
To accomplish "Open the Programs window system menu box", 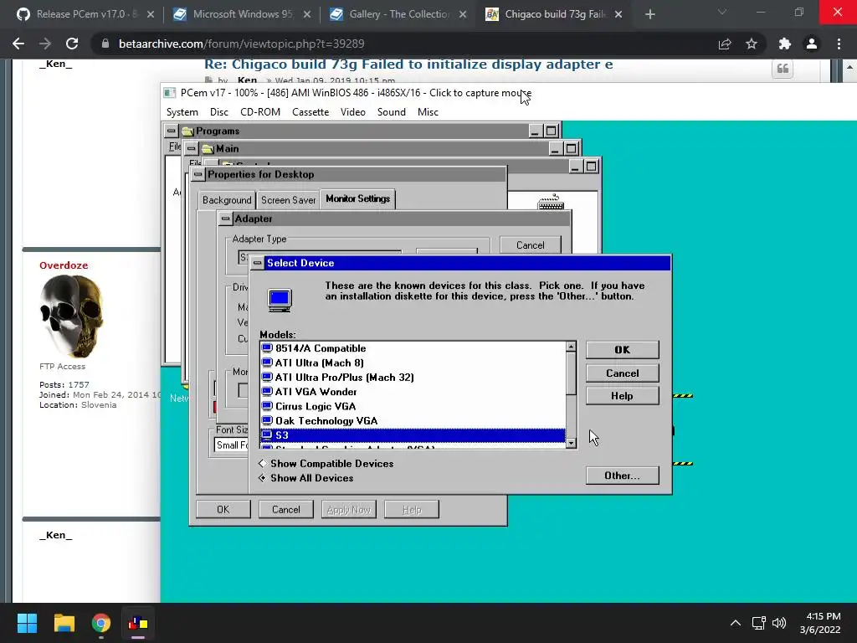I will click(x=172, y=131).
